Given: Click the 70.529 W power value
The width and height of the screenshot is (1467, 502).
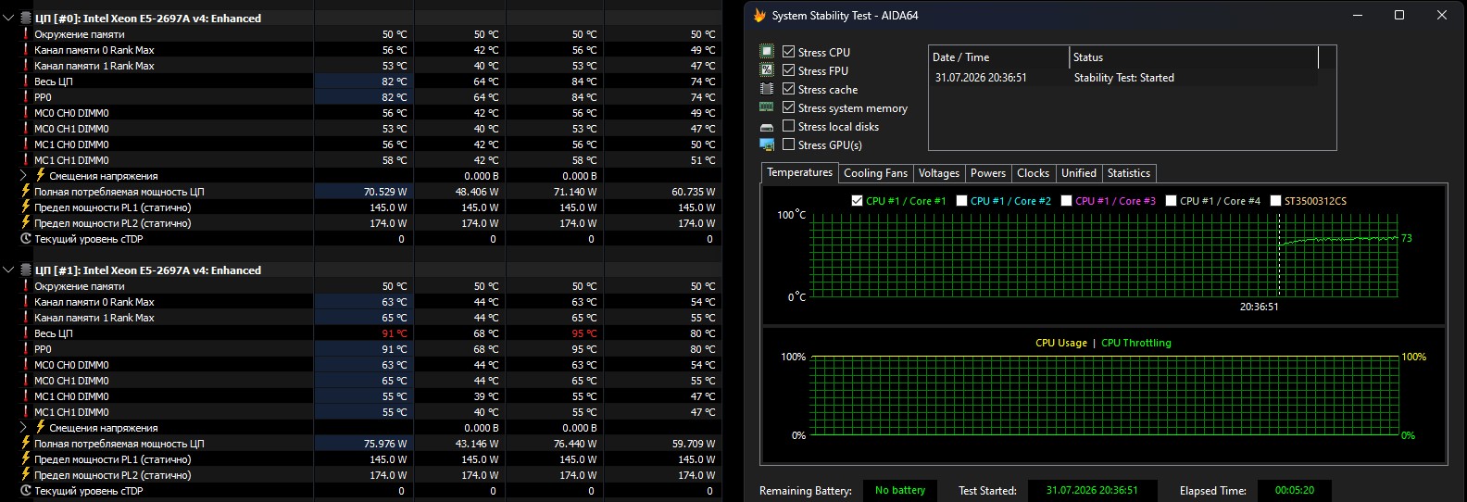Looking at the screenshot, I should pyautogui.click(x=385, y=192).
